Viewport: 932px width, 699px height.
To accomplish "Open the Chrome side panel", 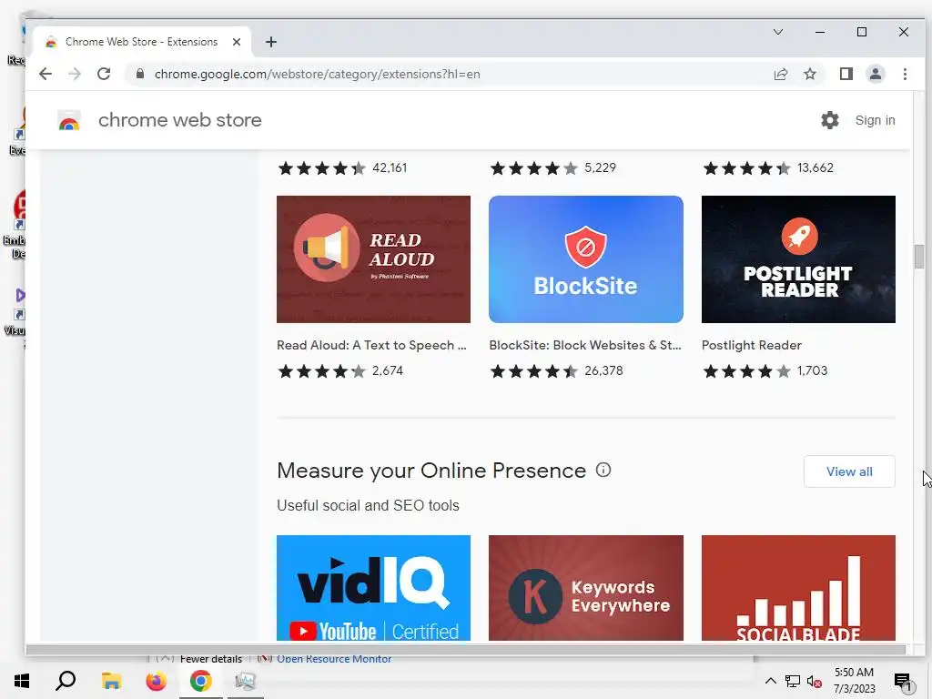I will (x=846, y=74).
